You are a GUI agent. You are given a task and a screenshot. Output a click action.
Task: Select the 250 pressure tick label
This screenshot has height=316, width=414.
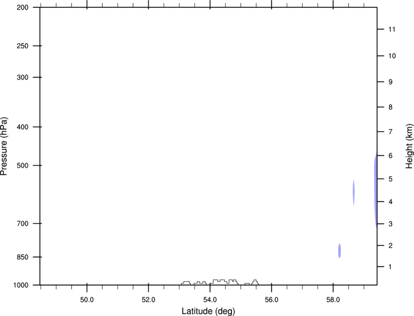pyautogui.click(x=22, y=46)
